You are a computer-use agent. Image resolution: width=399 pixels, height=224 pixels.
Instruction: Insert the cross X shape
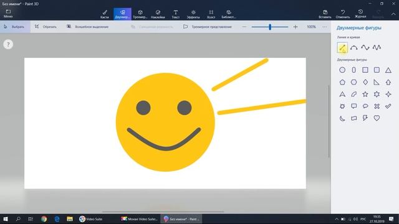point(377,106)
